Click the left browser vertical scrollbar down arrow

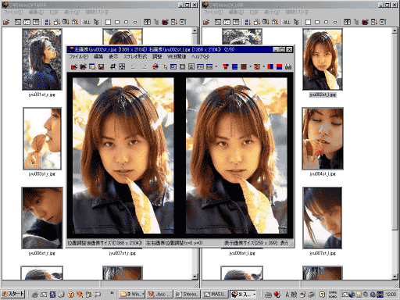pyautogui.click(x=195, y=277)
